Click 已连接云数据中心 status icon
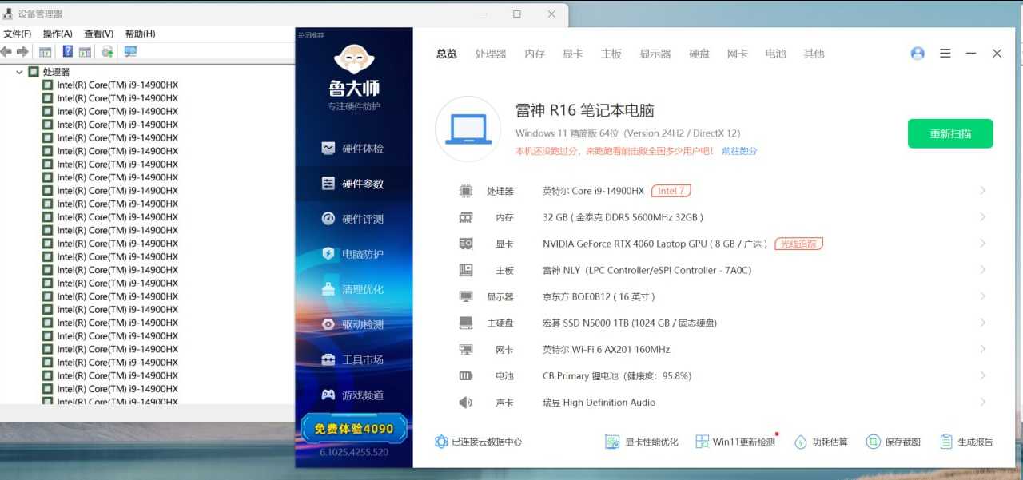1023x480 pixels. coord(441,442)
